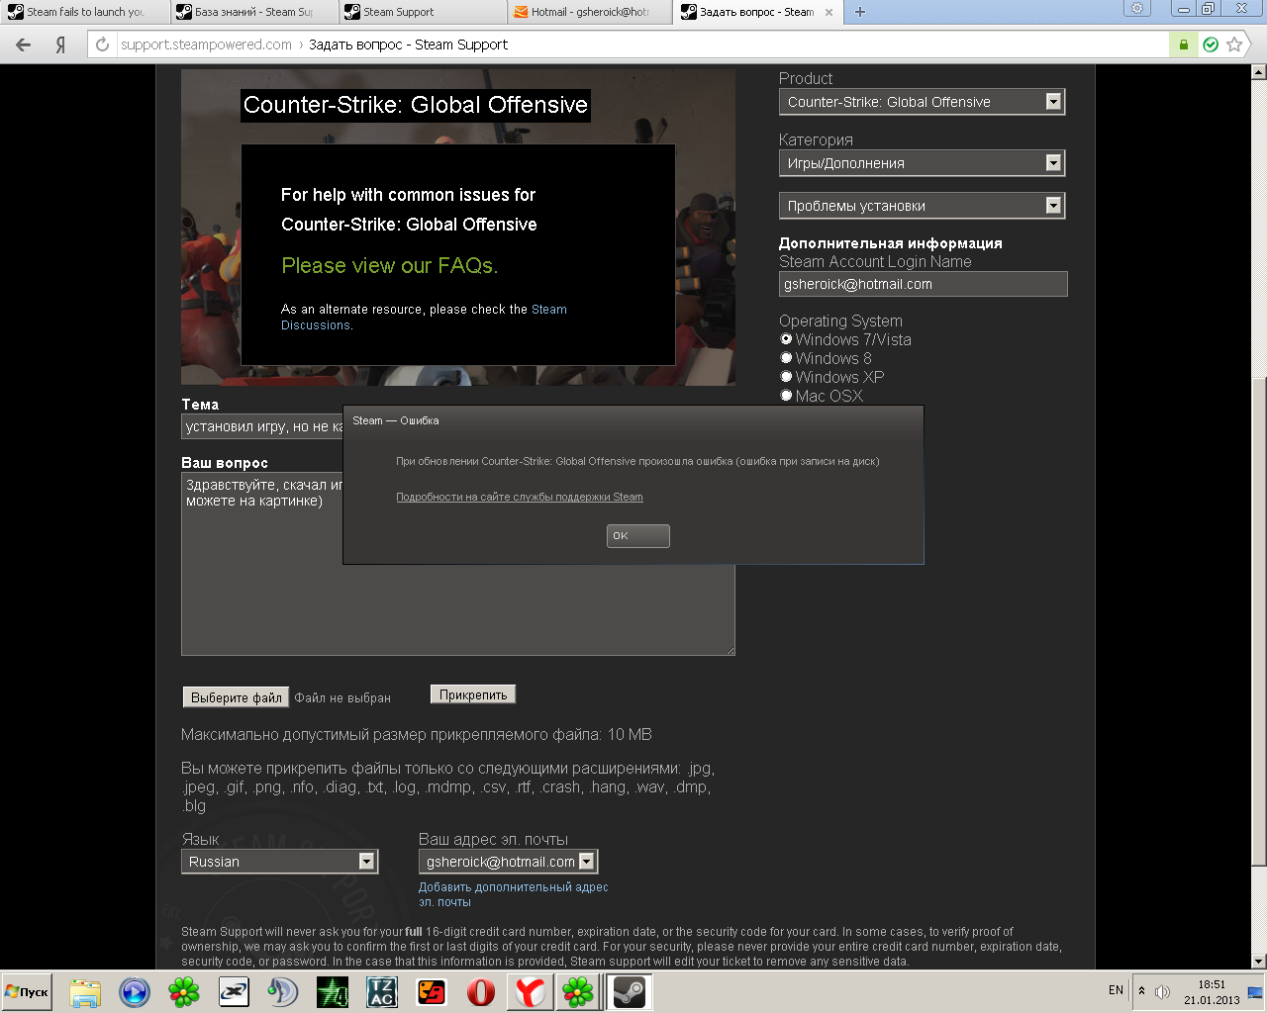This screenshot has width=1267, height=1013.
Task: Expand the 'Игры/Дополнения' category dropdown
Action: pos(922,163)
